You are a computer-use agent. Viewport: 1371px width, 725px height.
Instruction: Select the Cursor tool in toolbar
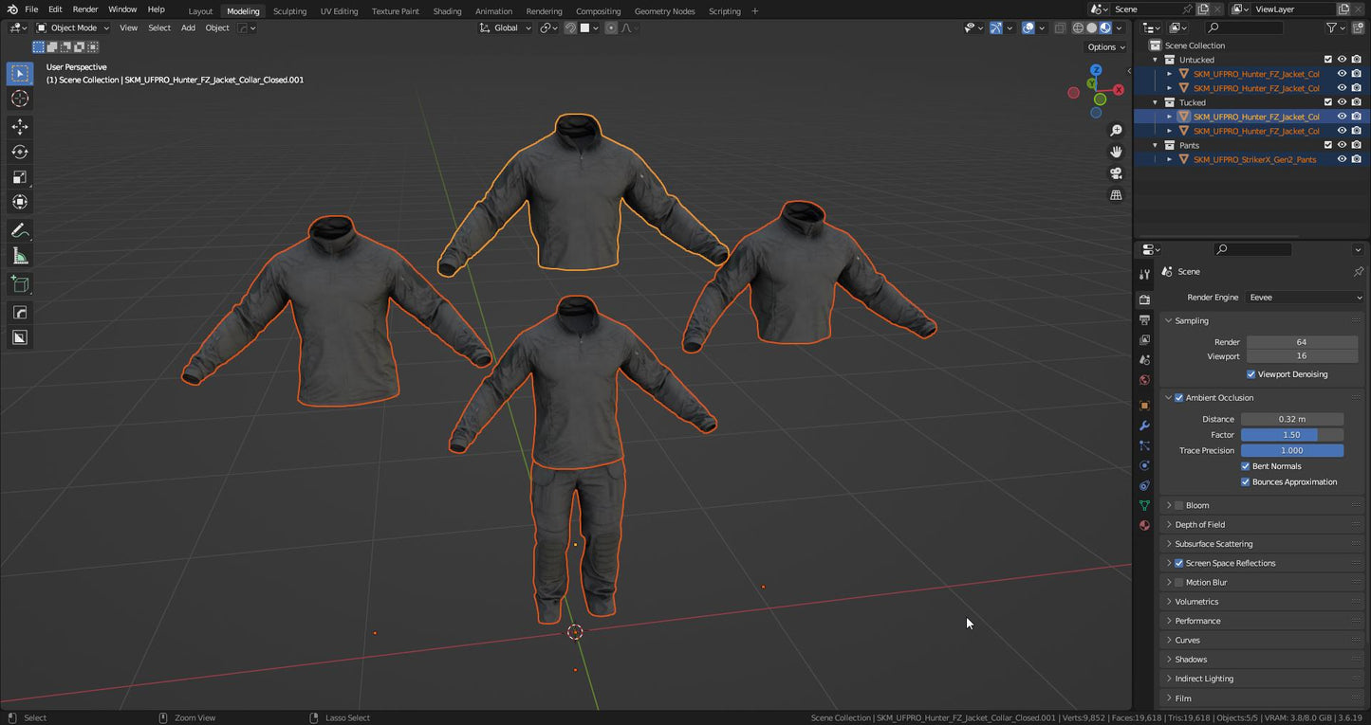pyautogui.click(x=19, y=100)
